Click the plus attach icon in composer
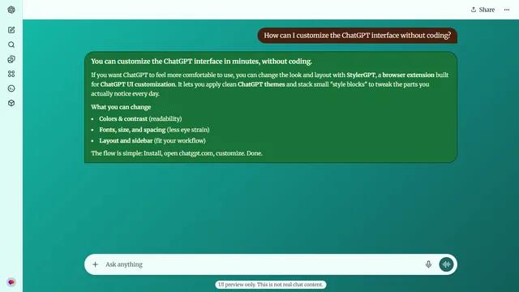 [x=96, y=264]
